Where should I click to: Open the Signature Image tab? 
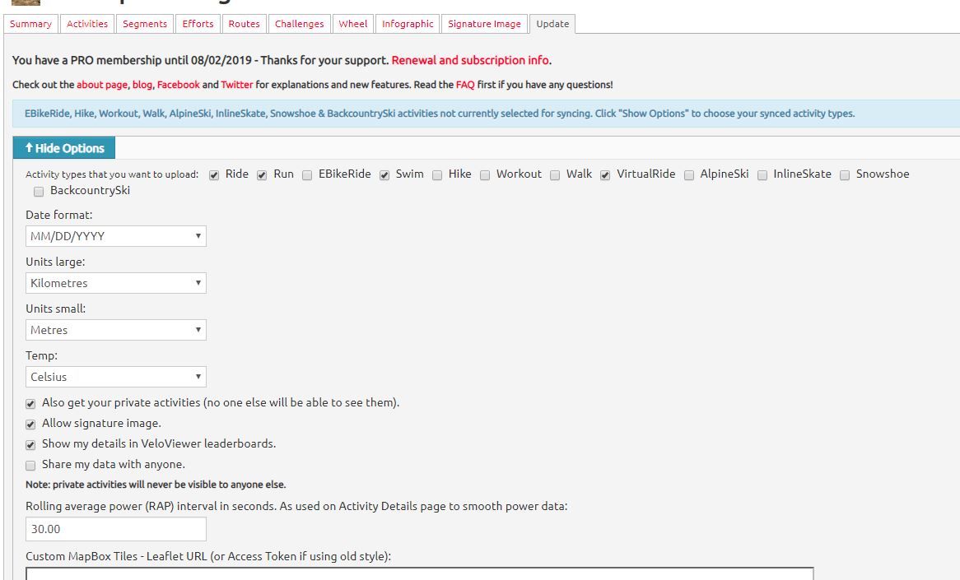pyautogui.click(x=484, y=24)
